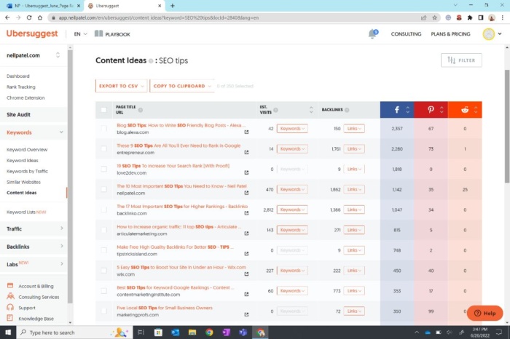Open Copy to Clipboard dropdown
Viewport: 510px width, 339px height.
182,86
